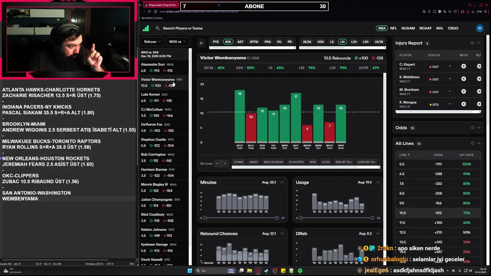Image resolution: width=491 pixels, height=276 pixels.
Task: Click the +100 over odds
Action: 361,58
